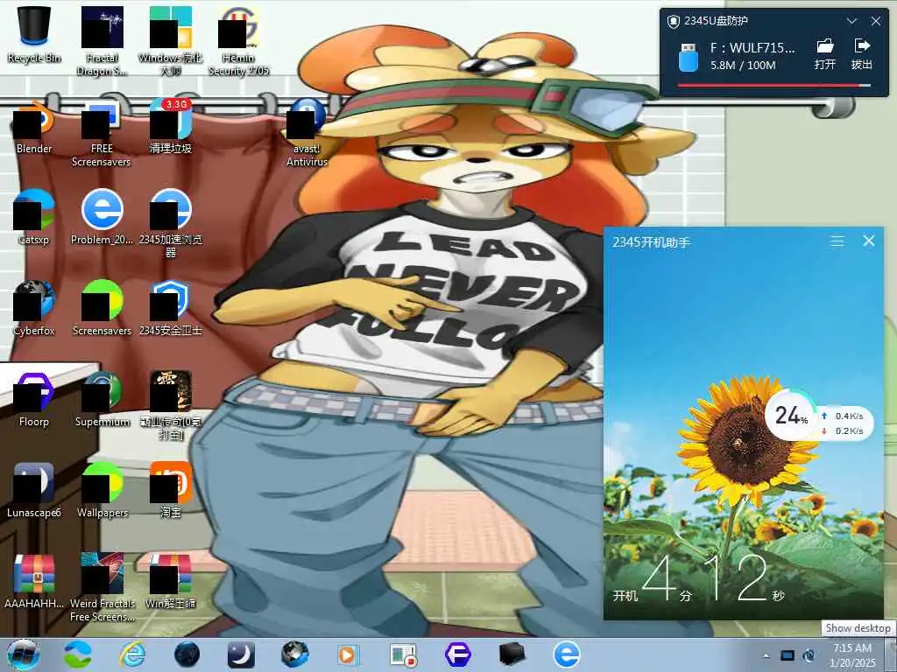Open Problem_20... desktop file

(102, 217)
